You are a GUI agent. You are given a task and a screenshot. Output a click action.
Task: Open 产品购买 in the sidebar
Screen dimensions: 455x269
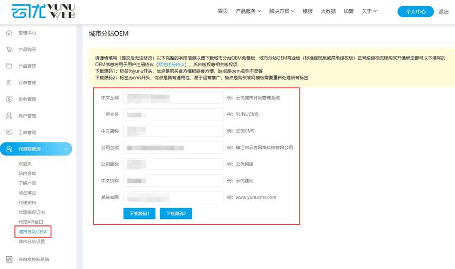point(28,49)
